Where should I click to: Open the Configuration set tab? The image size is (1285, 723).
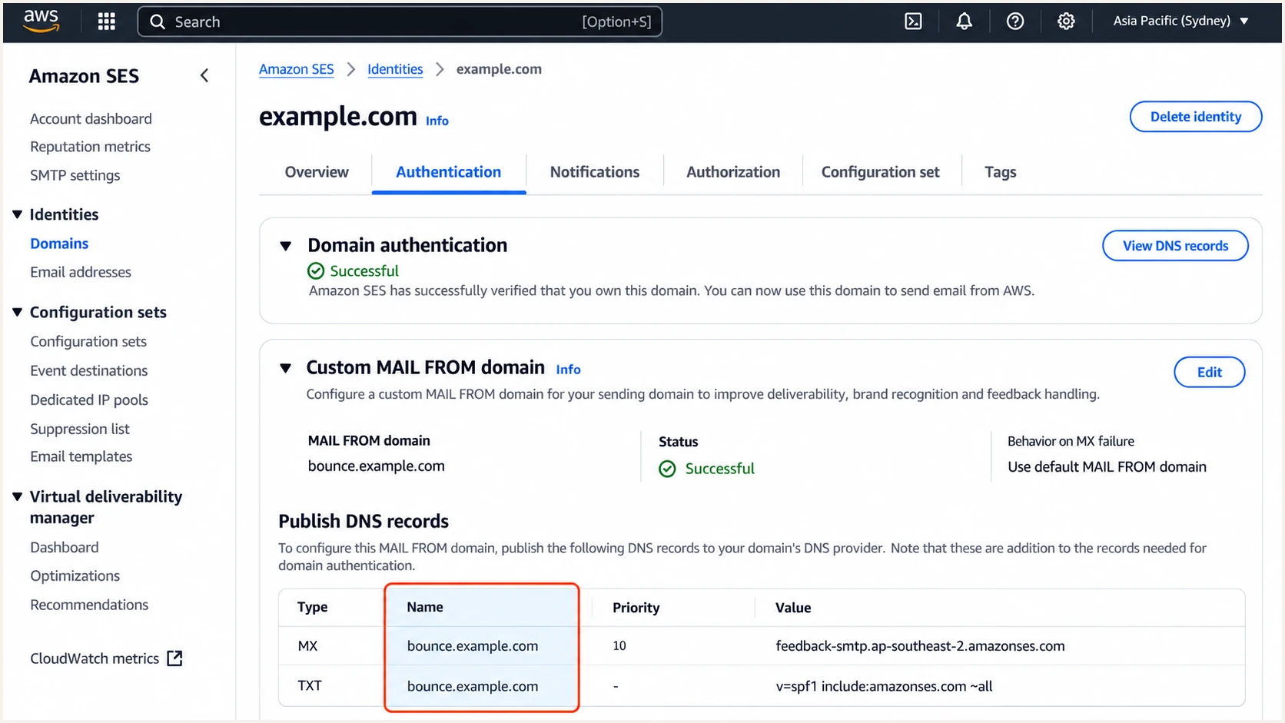(x=881, y=172)
